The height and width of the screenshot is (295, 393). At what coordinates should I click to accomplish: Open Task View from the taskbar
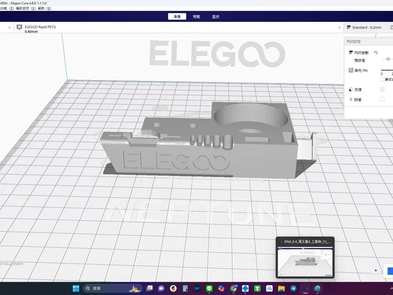(x=149, y=289)
